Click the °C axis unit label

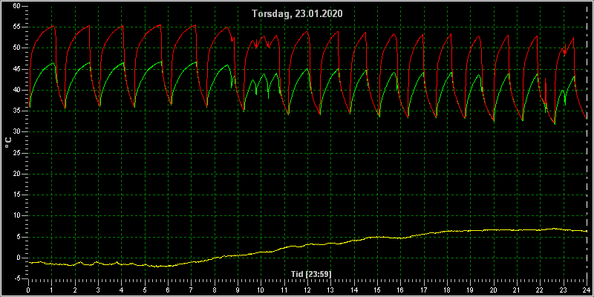tap(8, 143)
